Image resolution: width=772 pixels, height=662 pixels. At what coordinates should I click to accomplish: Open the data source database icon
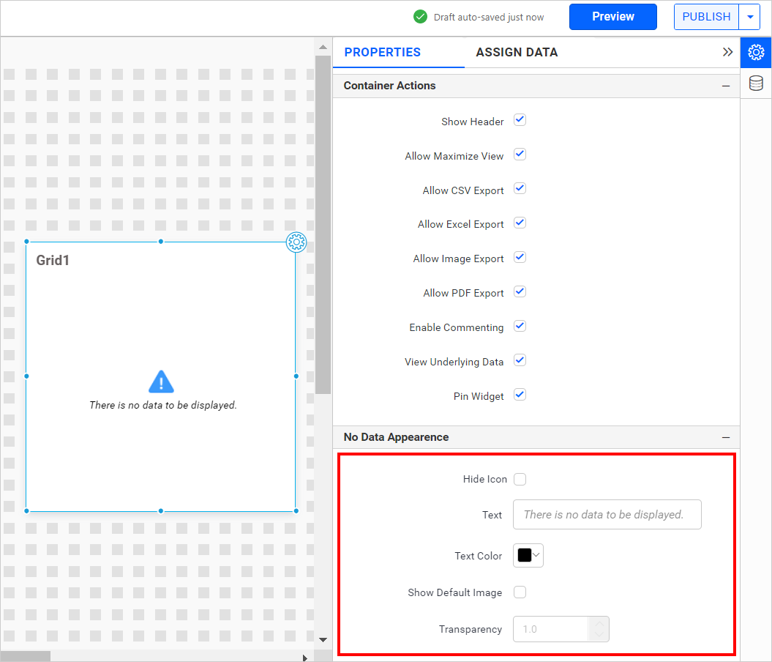[x=756, y=83]
